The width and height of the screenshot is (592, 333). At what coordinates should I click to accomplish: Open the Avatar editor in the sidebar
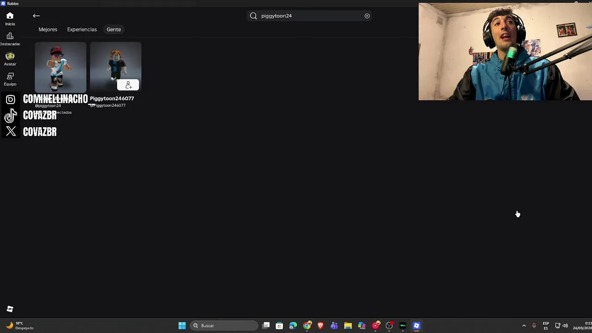[10, 59]
